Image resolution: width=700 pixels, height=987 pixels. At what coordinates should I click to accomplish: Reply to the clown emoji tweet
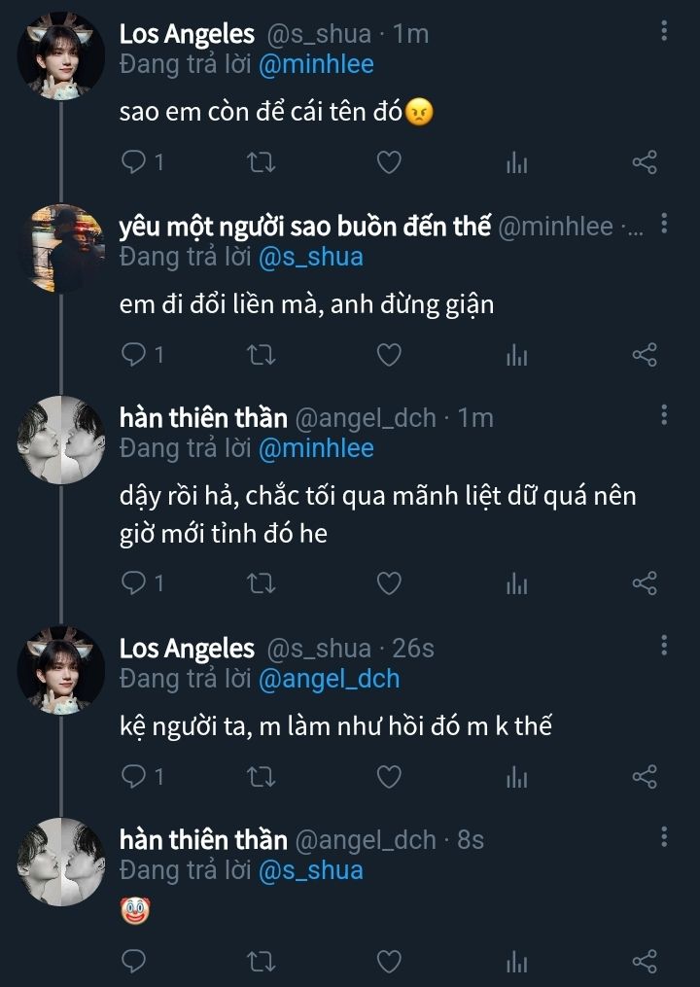tap(133, 962)
